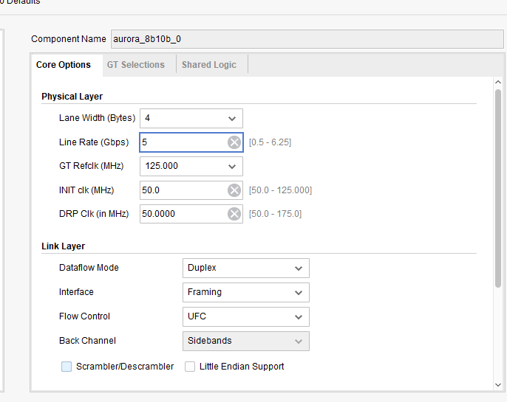
Task: Open the Dataflow Mode dropdown
Action: (x=245, y=268)
